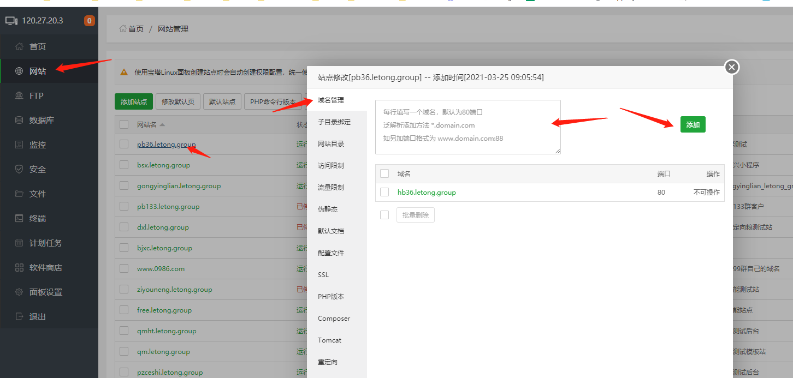This screenshot has width=793, height=378.
Task: Tick the checkbox for www.0986.com site
Action: pyautogui.click(x=124, y=268)
